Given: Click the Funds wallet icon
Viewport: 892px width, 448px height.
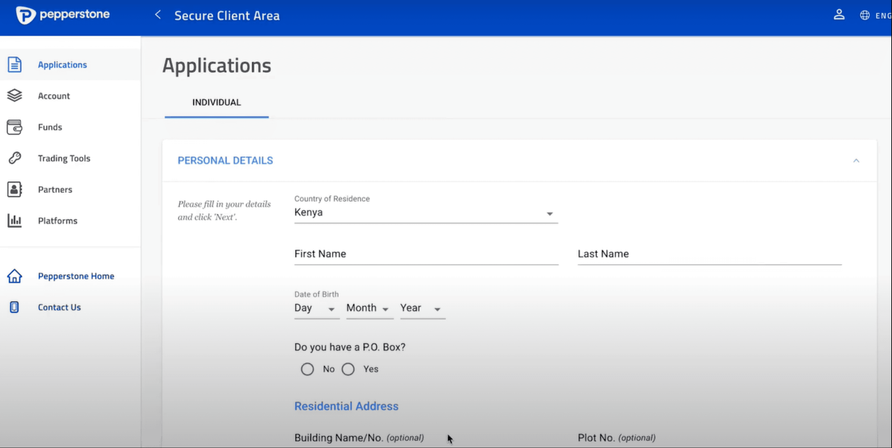Looking at the screenshot, I should tap(14, 127).
